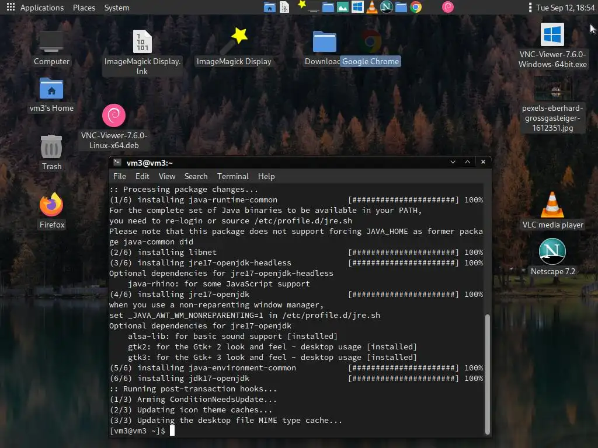The width and height of the screenshot is (598, 448).
Task: Select the Trash desktop icon
Action: coord(51,152)
